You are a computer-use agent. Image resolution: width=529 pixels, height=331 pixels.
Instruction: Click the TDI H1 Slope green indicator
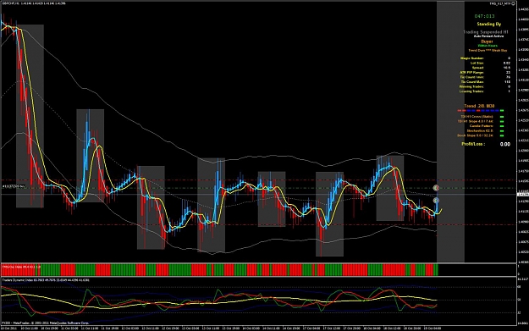pos(502,121)
